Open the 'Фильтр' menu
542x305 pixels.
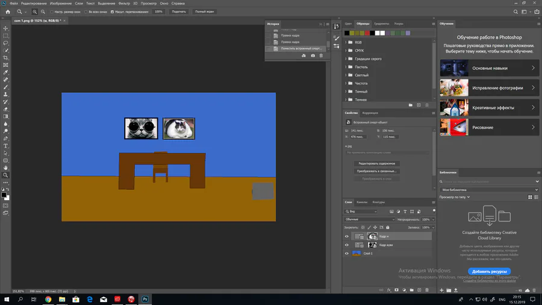point(123,4)
